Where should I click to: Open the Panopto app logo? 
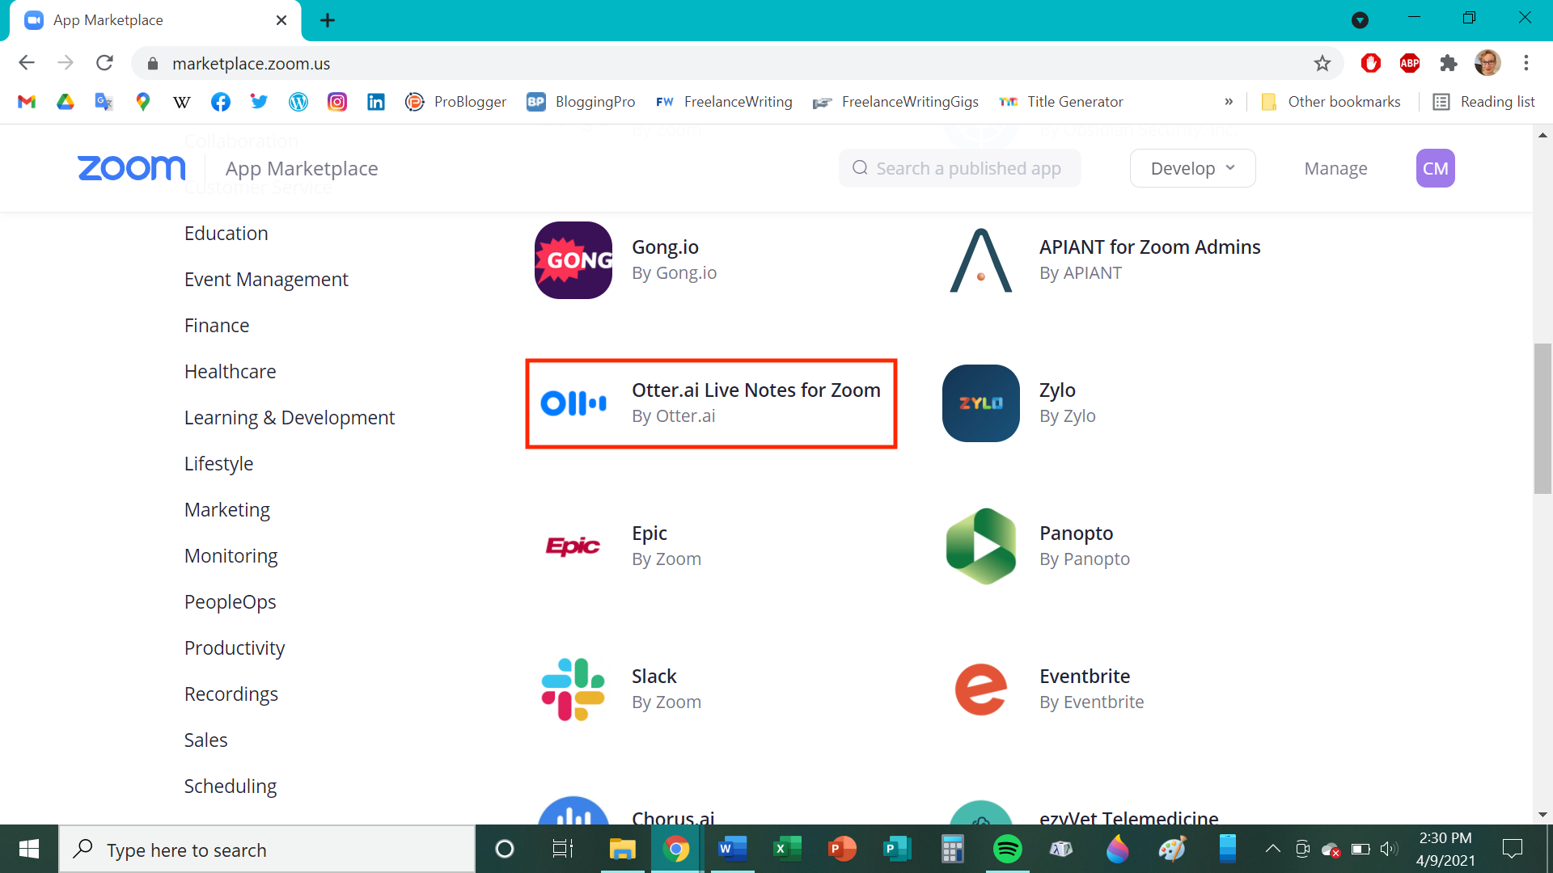980,546
